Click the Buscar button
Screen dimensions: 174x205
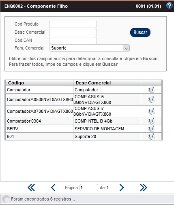[140, 32]
